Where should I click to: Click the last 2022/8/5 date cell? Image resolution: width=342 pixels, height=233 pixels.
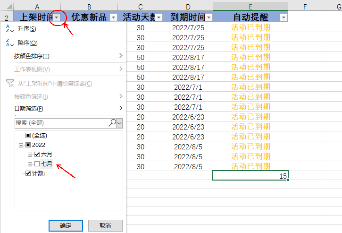click(x=188, y=166)
